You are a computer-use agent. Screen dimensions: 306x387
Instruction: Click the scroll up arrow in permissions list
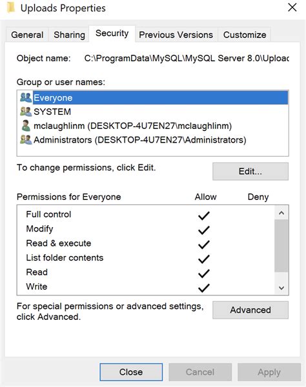point(281,213)
